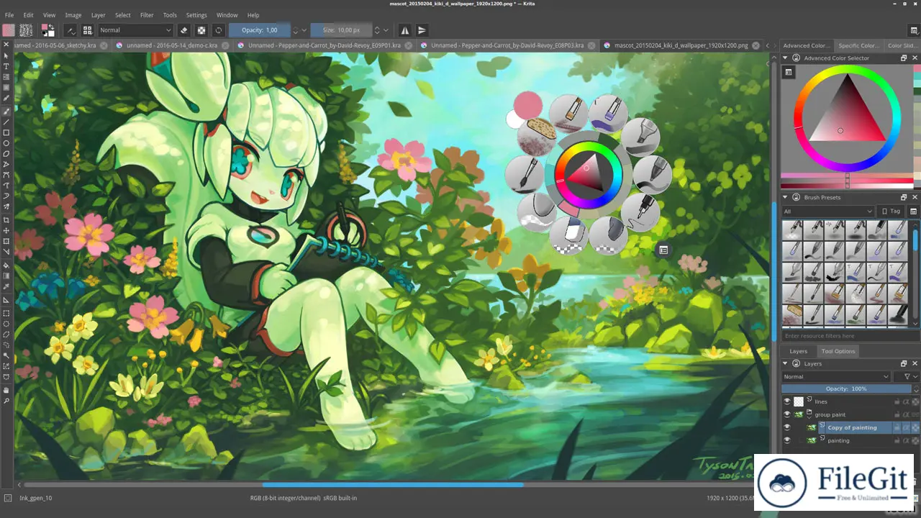Switch Brush Presets view mode icon

tap(914, 211)
